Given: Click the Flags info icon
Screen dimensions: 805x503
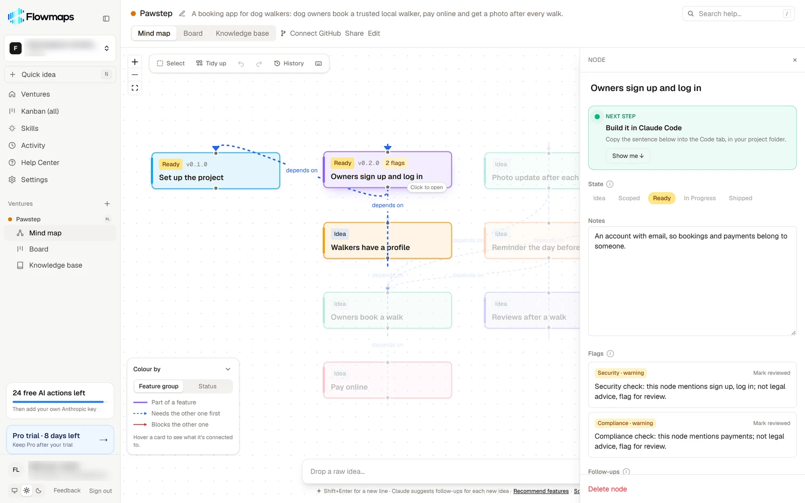Looking at the screenshot, I should [x=610, y=354].
